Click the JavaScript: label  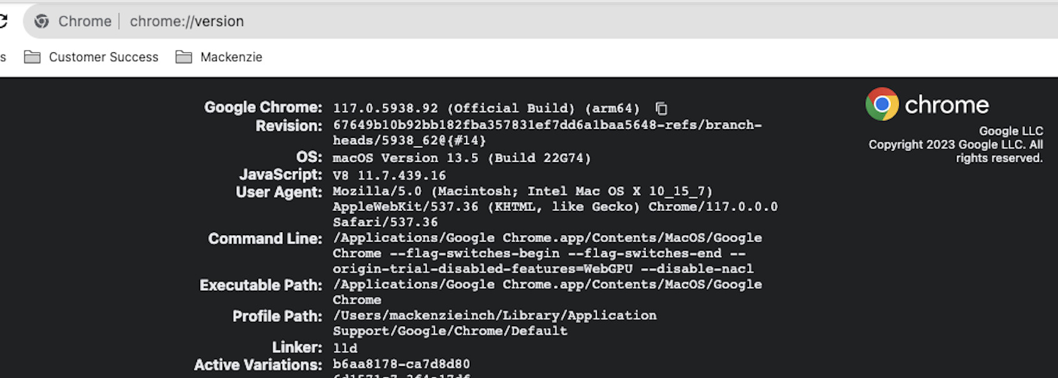click(x=281, y=175)
